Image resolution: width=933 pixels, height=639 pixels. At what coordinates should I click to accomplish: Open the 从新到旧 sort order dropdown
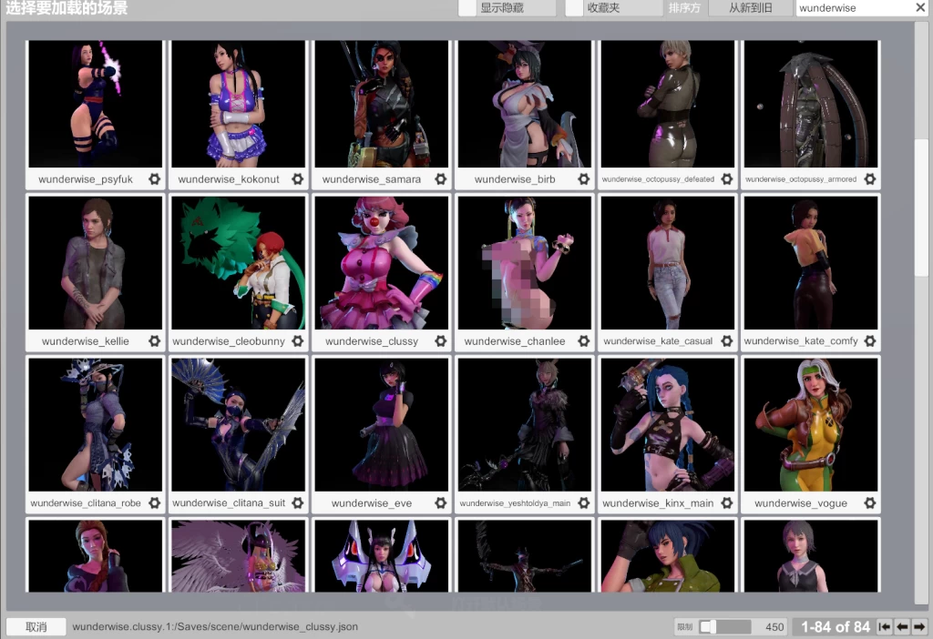tap(750, 8)
